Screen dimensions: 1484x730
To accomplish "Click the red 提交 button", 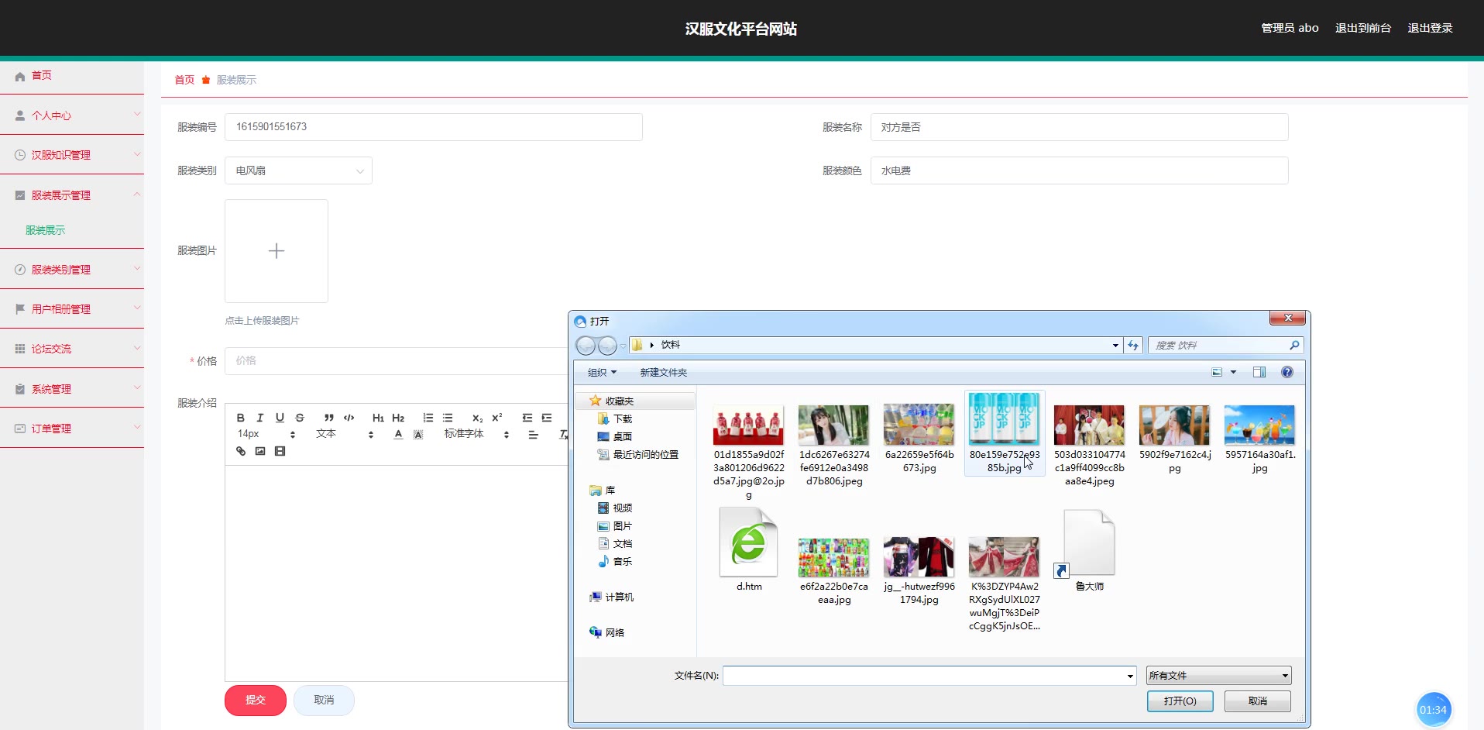I will pos(256,701).
